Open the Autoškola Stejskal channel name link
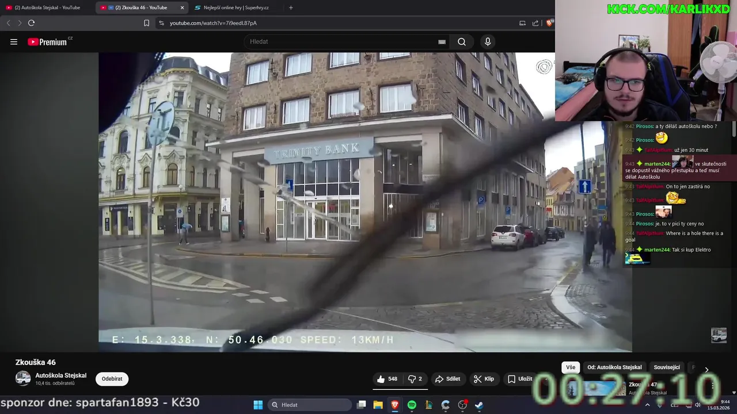The width and height of the screenshot is (737, 414). point(61,375)
